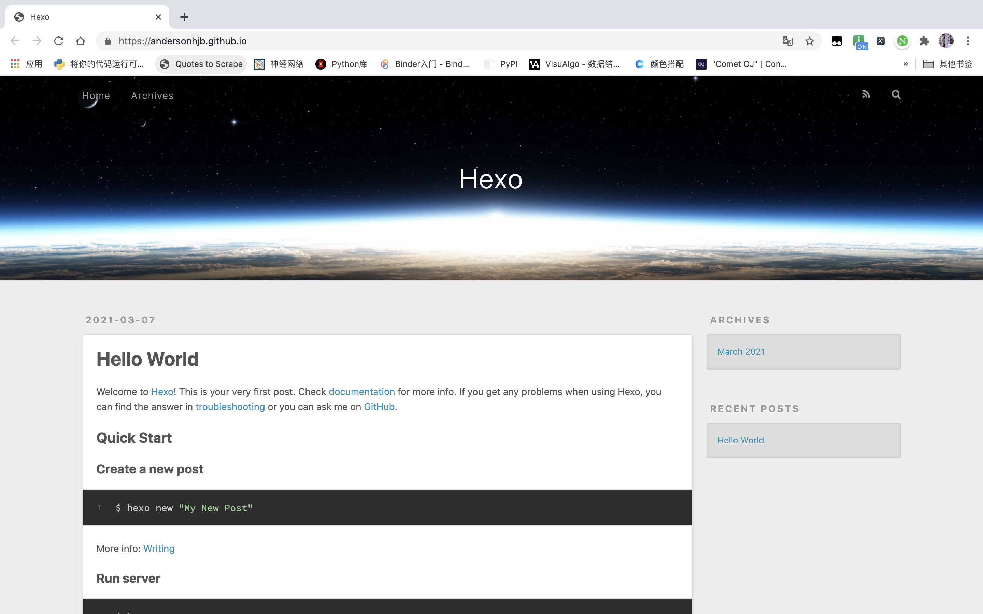Click the hexo new "My New Post" code line

click(184, 508)
